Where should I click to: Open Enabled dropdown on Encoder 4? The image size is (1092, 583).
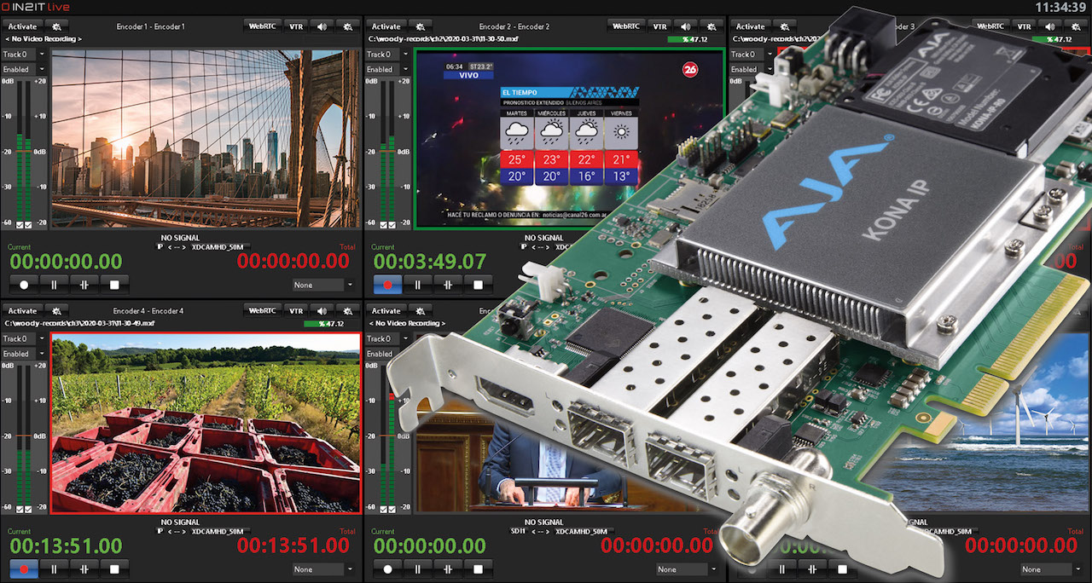tap(24, 354)
